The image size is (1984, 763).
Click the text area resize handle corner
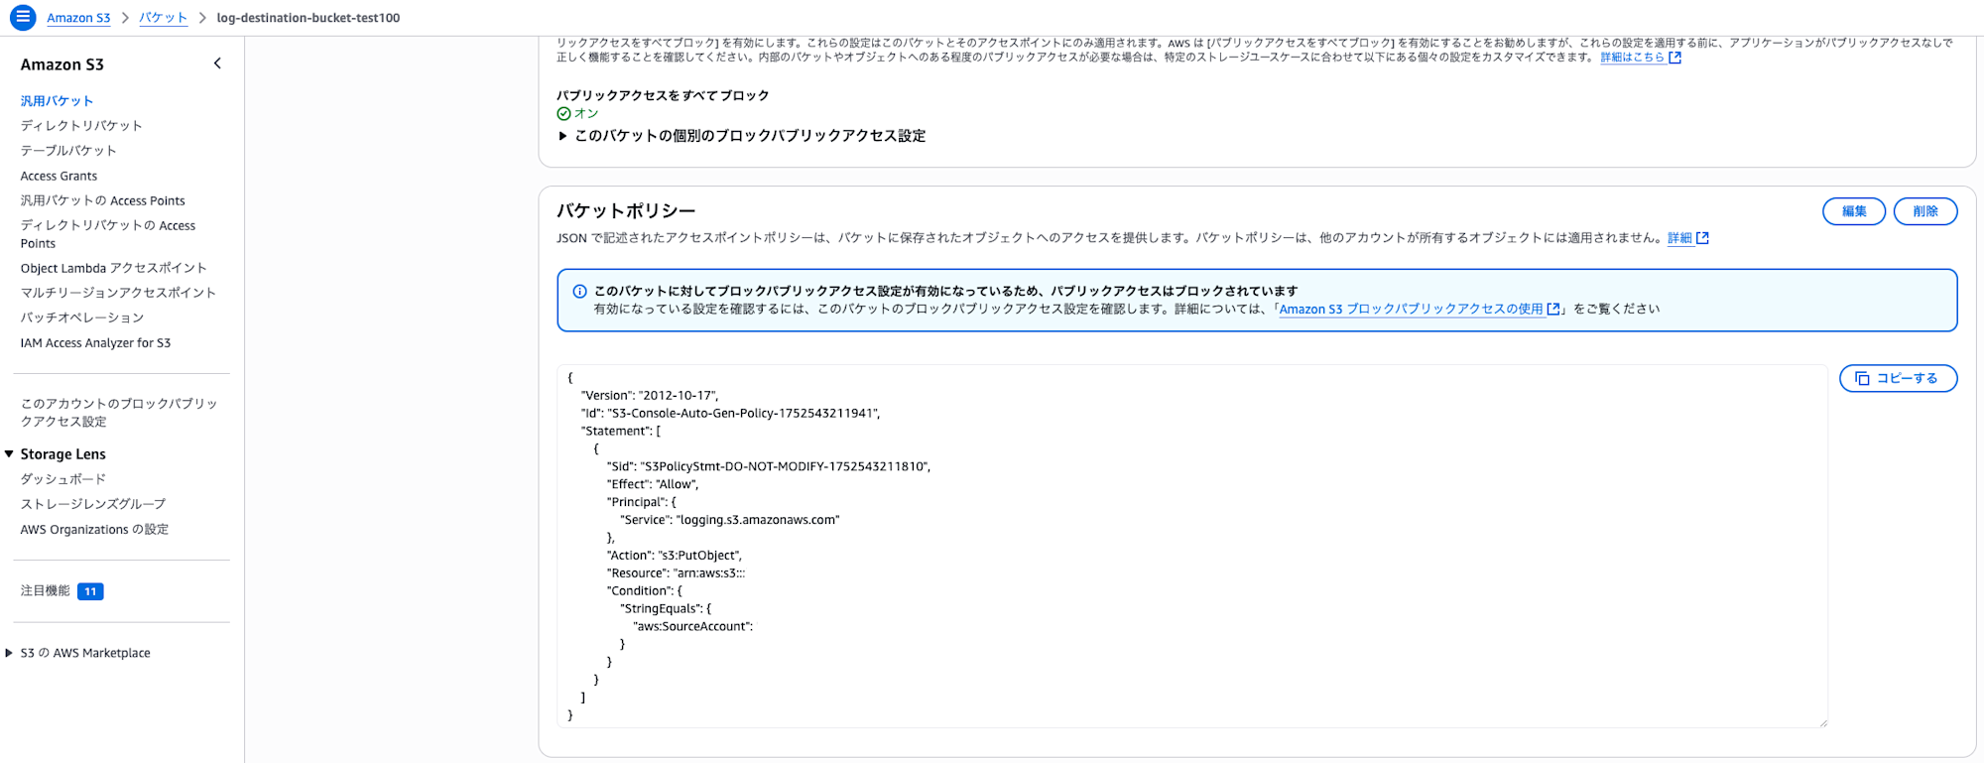[1822, 722]
